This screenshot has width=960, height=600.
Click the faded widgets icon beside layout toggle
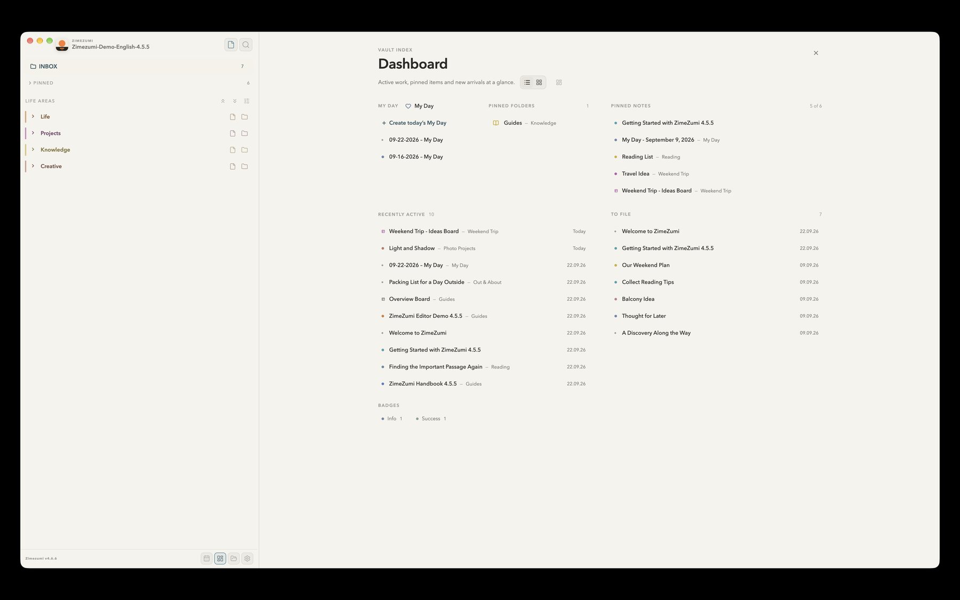[559, 83]
